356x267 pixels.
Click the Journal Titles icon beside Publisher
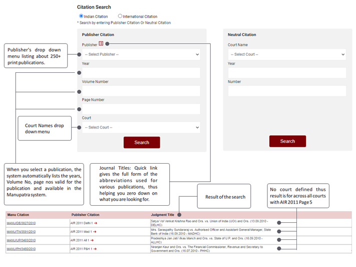coord(101,44)
